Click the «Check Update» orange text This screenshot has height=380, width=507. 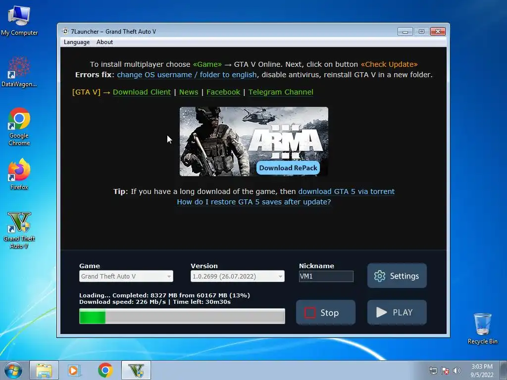[389, 64]
